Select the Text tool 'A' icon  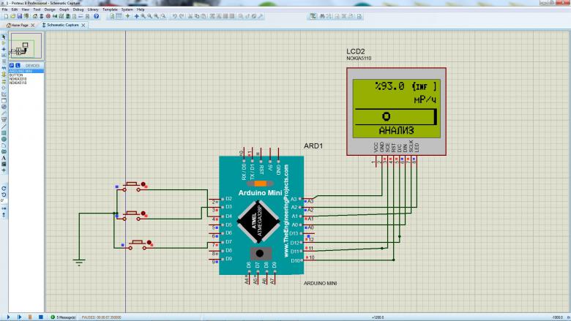pos(4,158)
